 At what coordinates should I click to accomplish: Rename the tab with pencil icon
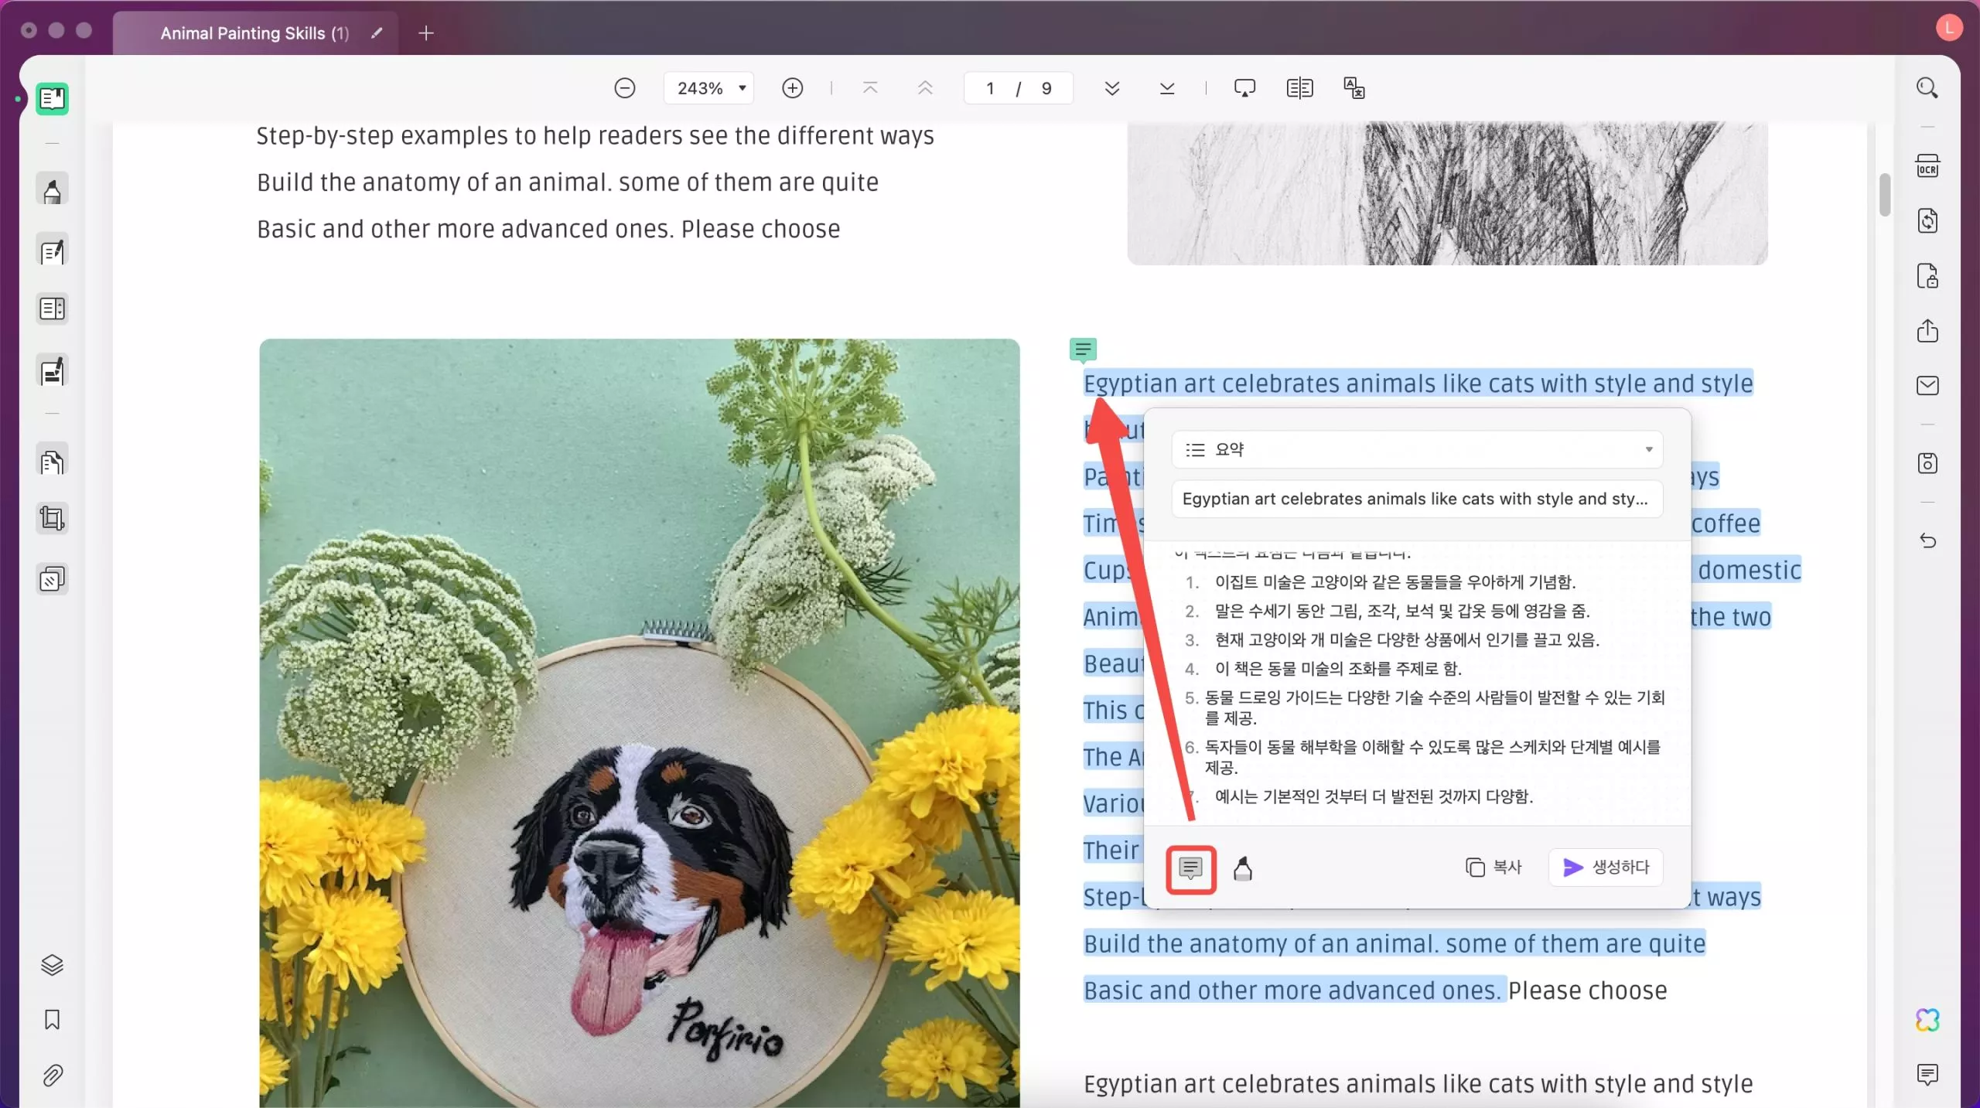point(377,33)
